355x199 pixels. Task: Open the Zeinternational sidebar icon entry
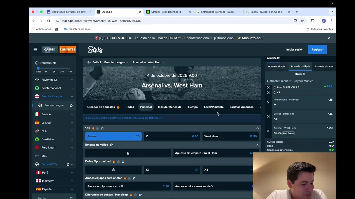(x=37, y=88)
